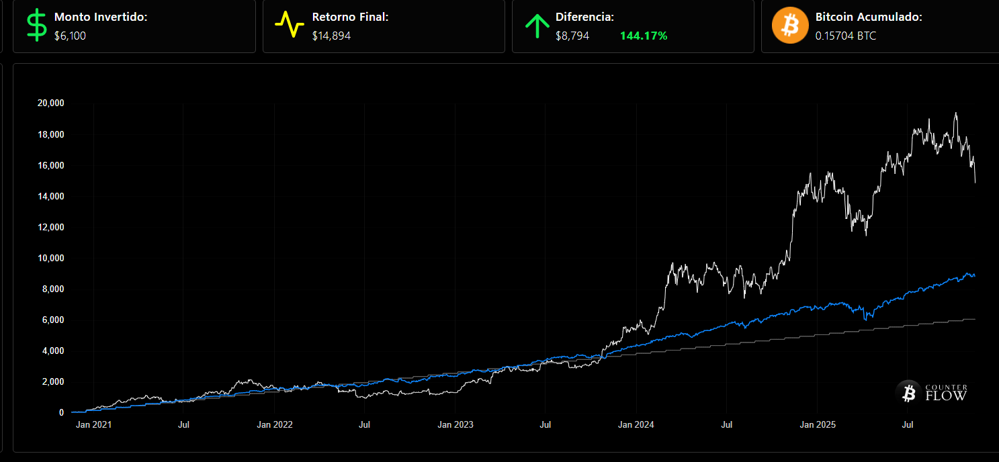Click the Jan 2021 x-axis label
The height and width of the screenshot is (462, 999).
[x=93, y=424]
